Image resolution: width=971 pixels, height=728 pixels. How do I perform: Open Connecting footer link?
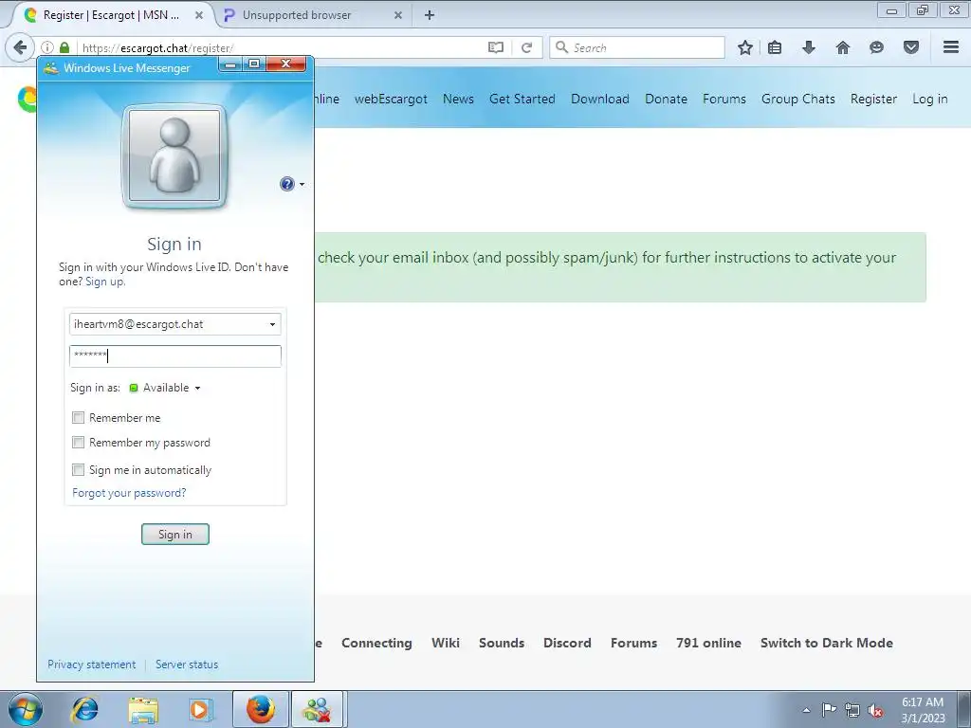click(x=376, y=644)
